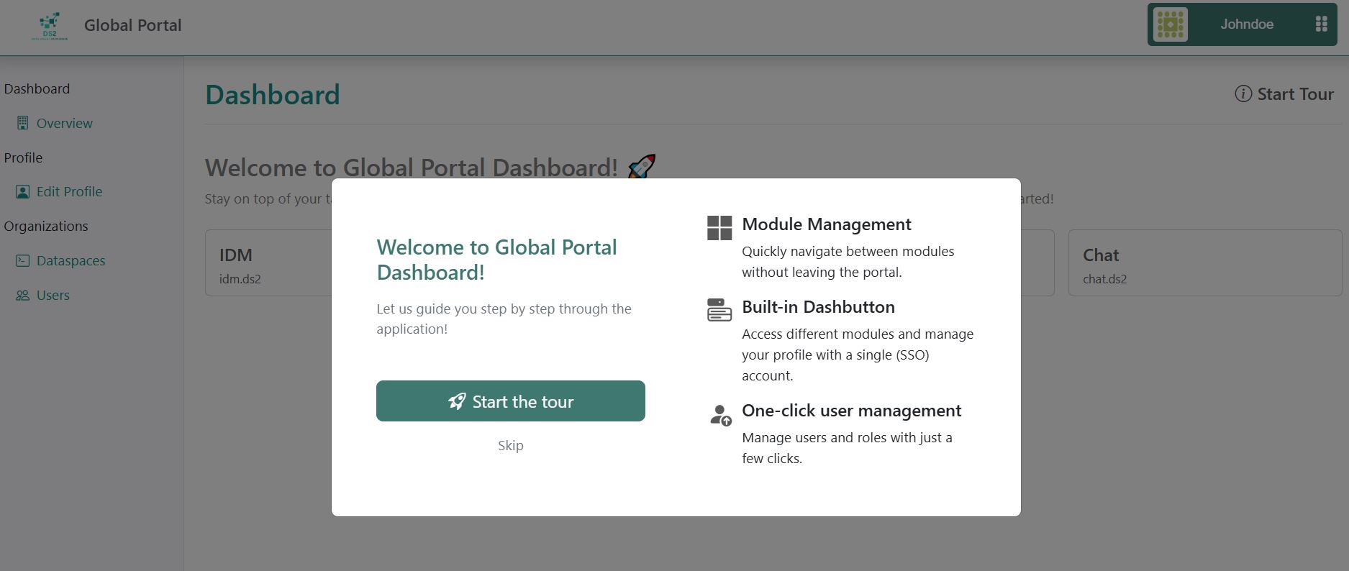Viewport: 1349px width, 571px height.
Task: Open the Overview sidebar item
Action: (x=64, y=123)
